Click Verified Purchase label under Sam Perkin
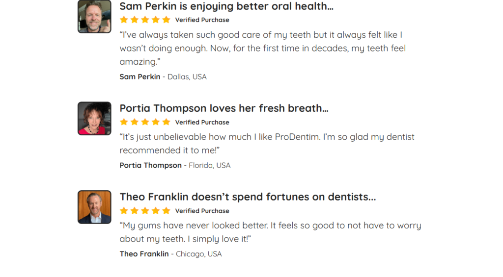This screenshot has height=277, width=503. [202, 20]
